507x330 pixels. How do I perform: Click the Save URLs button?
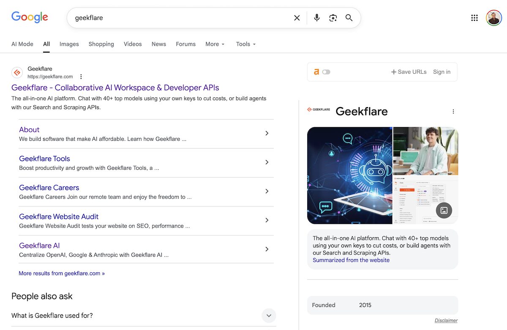409,72
